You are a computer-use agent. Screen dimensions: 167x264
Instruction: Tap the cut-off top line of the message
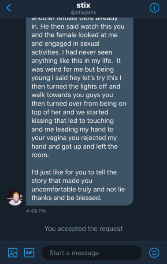(x=74, y=18)
